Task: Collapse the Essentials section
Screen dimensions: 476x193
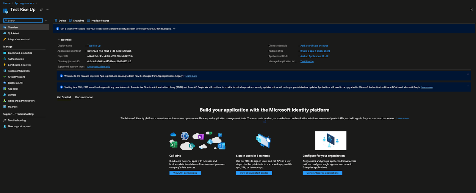Action: 59,39
